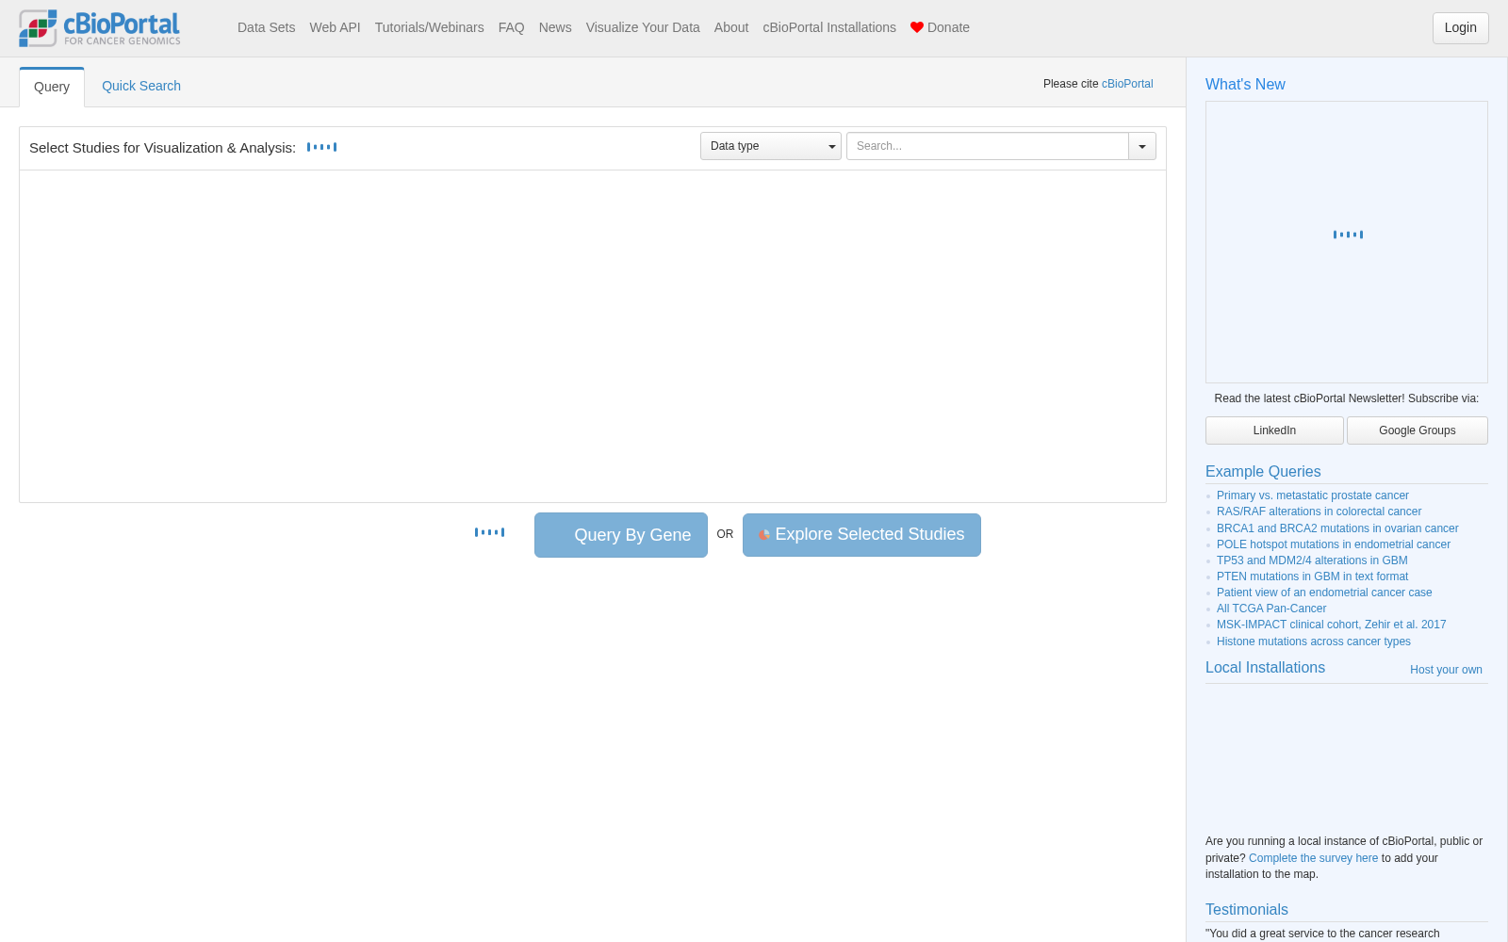Image resolution: width=1508 pixels, height=942 pixels.
Task: Open Visualize Your Data
Action: pyautogui.click(x=643, y=27)
